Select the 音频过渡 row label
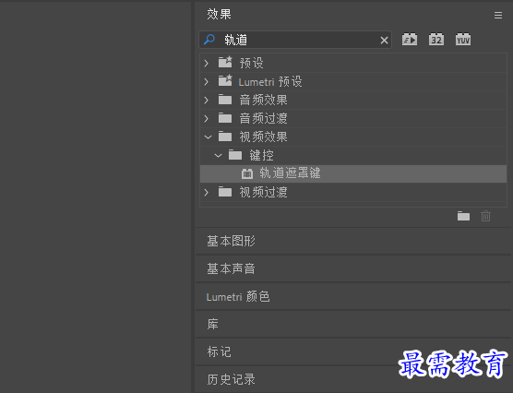This screenshot has width=513, height=393. 263,118
